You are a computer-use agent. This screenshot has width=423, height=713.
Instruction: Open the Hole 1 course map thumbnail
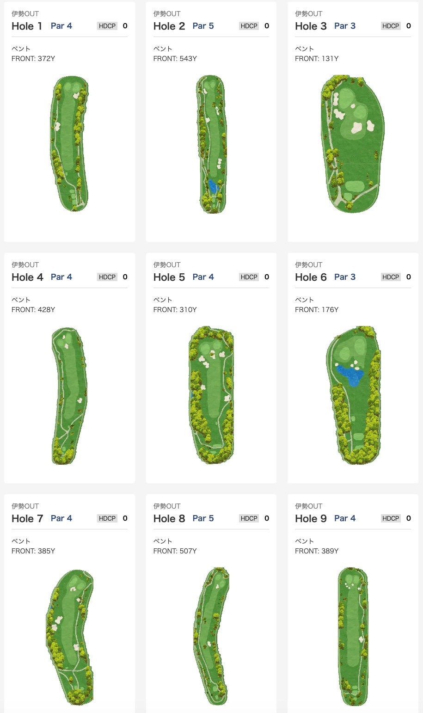coord(69,144)
